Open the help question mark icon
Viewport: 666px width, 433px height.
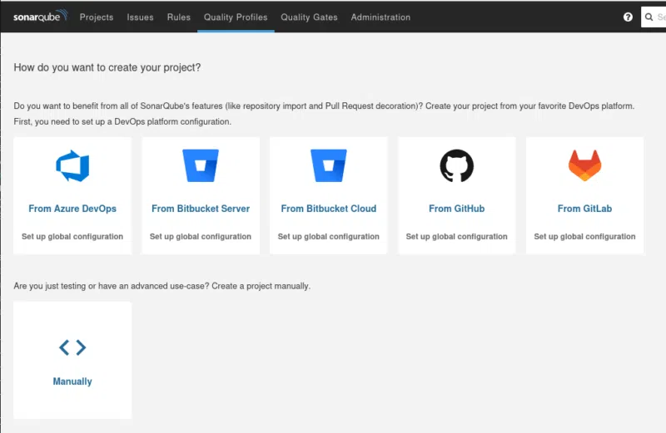click(628, 17)
